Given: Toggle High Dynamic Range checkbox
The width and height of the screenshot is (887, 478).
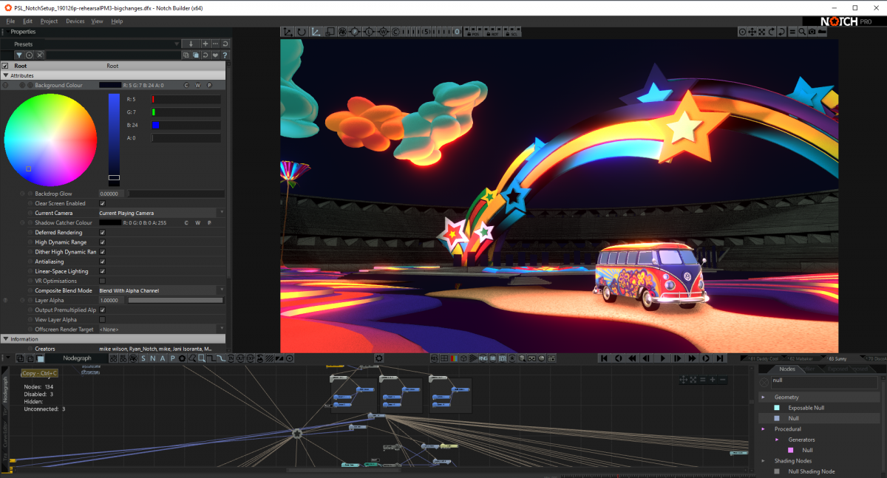Looking at the screenshot, I should [102, 242].
